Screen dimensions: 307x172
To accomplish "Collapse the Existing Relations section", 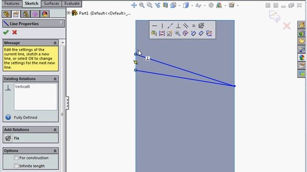I will click(55, 79).
